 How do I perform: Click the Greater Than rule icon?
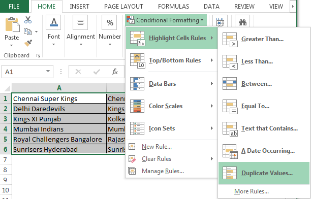click(x=230, y=40)
